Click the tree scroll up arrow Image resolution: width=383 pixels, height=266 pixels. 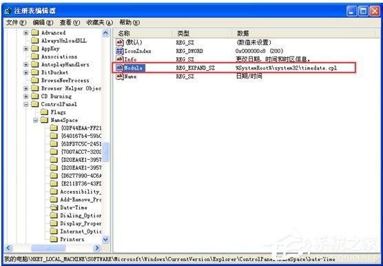(x=106, y=33)
